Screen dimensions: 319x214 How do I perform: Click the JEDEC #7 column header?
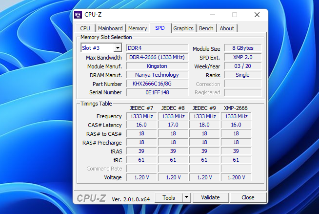pos(141,108)
